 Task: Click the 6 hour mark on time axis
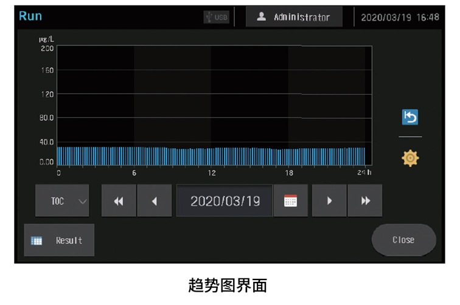tap(134, 173)
